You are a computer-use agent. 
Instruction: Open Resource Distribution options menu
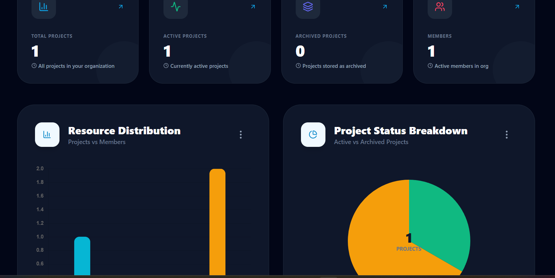pyautogui.click(x=241, y=135)
